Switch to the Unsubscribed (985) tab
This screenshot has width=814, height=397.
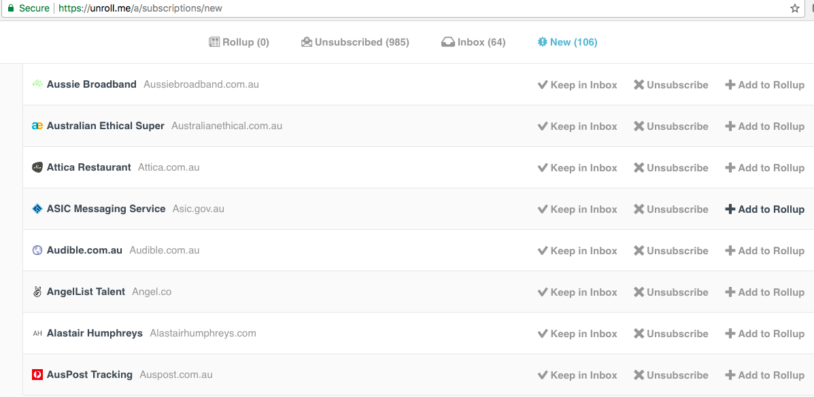(x=355, y=42)
